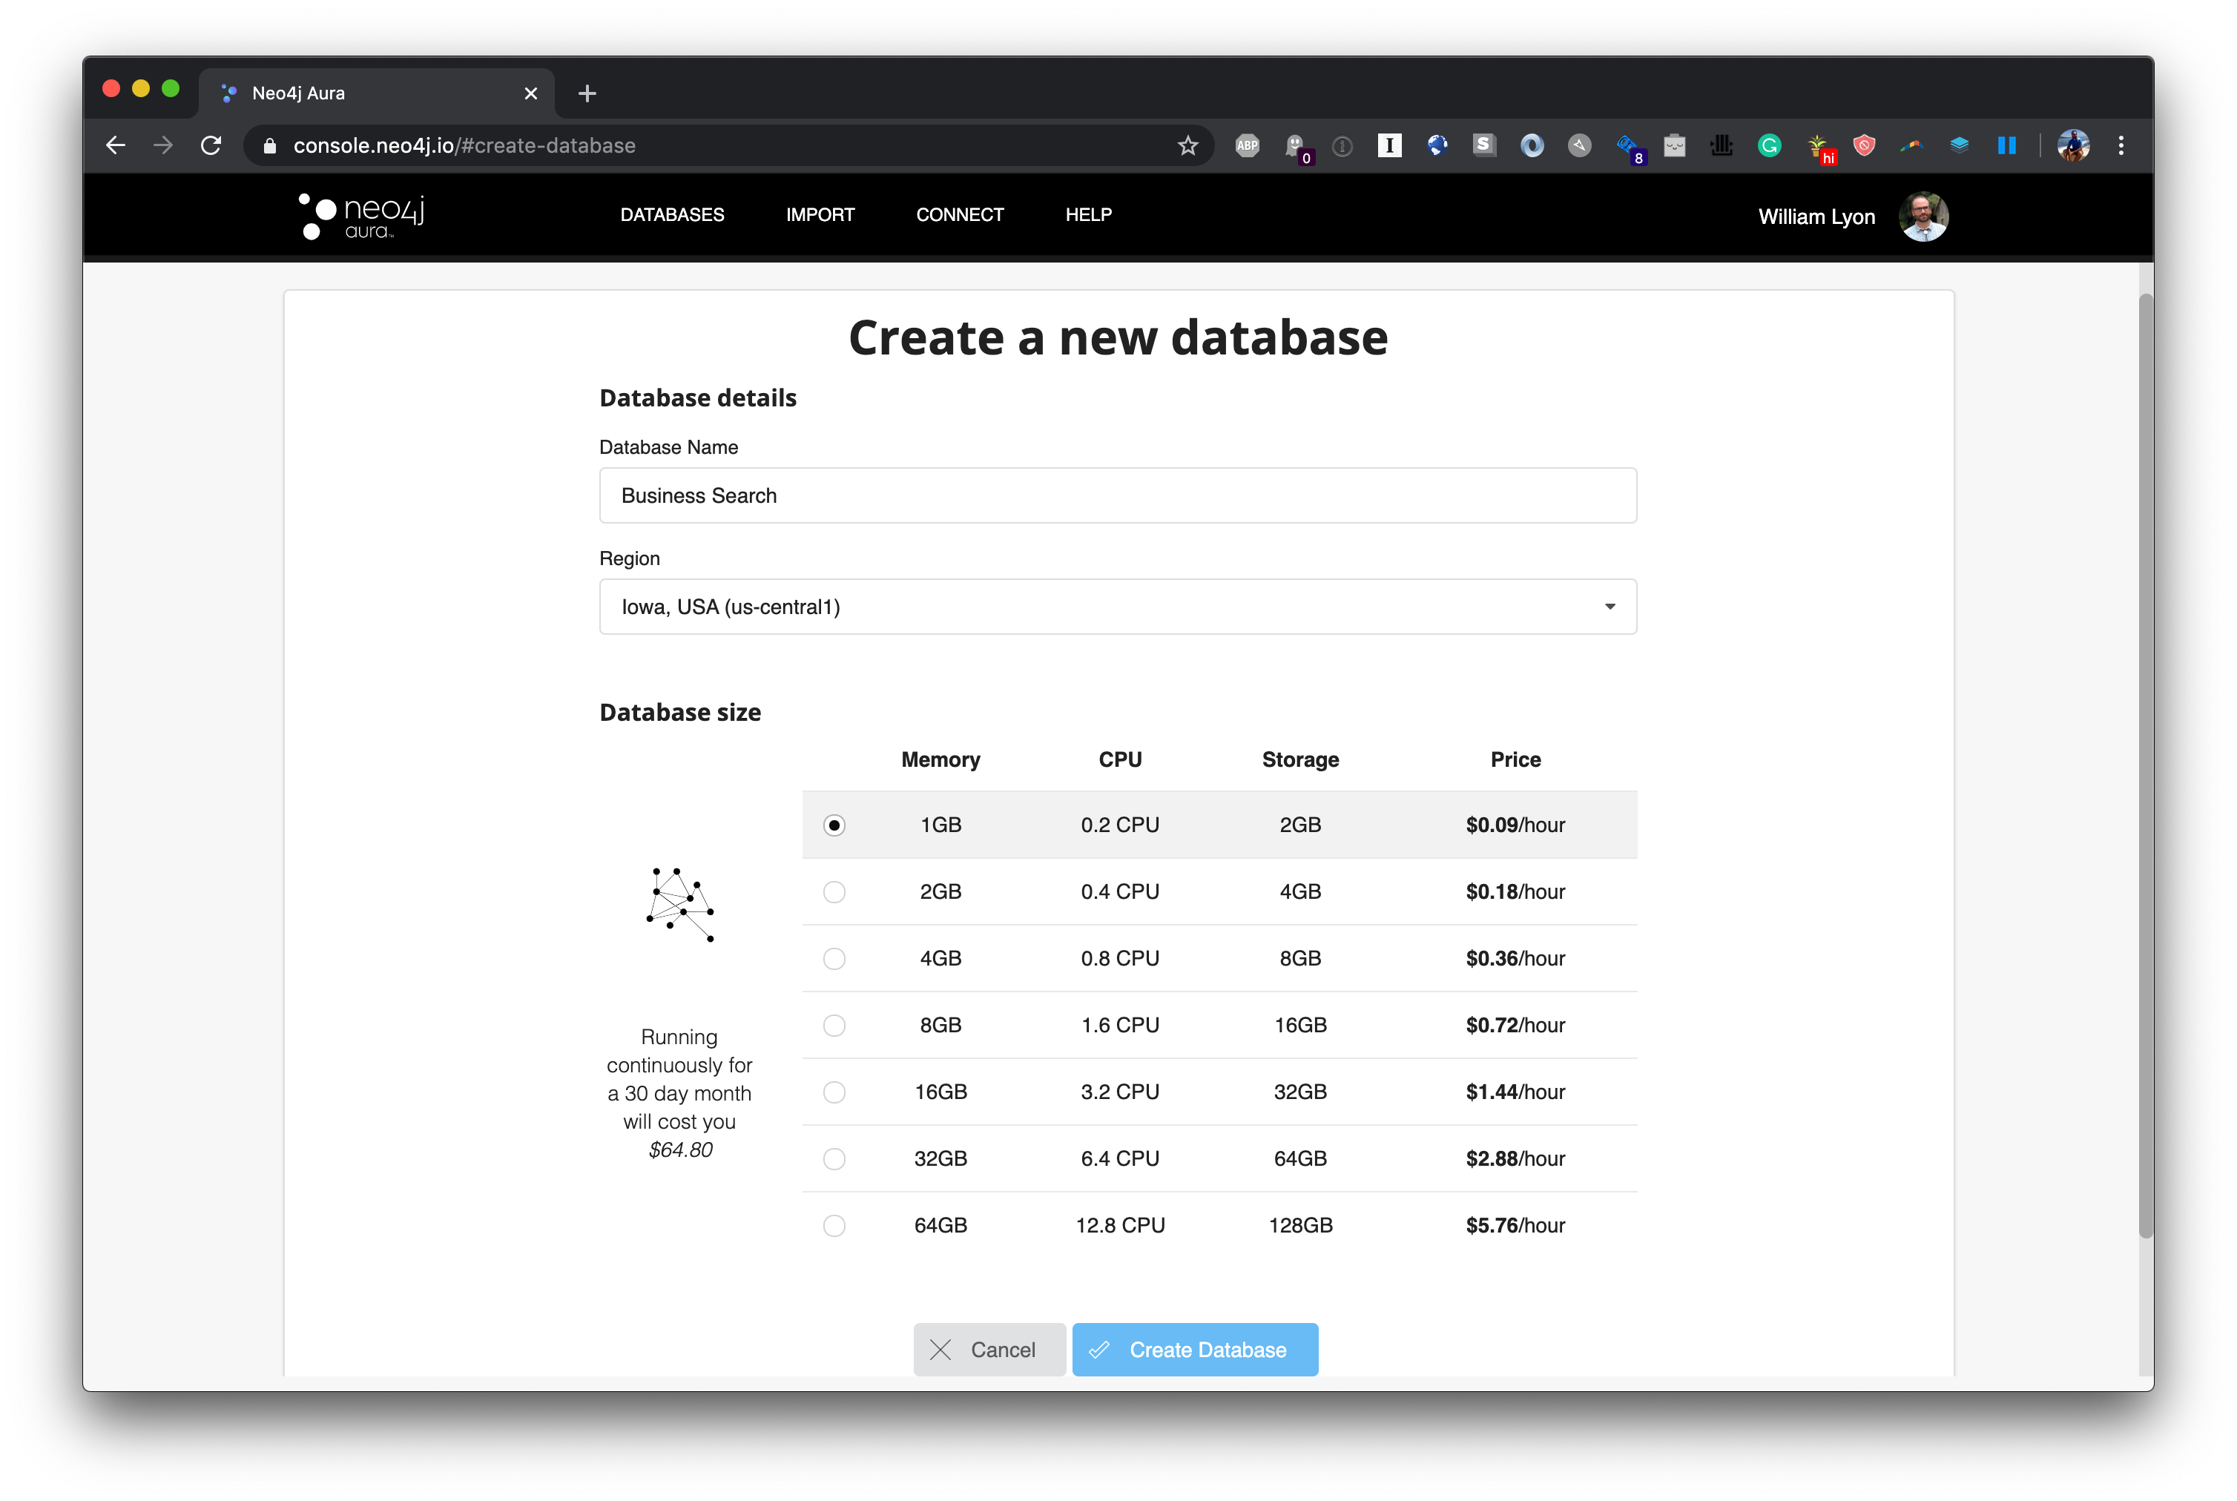Focus the Database Name input field
Image resolution: width=2237 pixels, height=1501 pixels.
(x=1118, y=496)
